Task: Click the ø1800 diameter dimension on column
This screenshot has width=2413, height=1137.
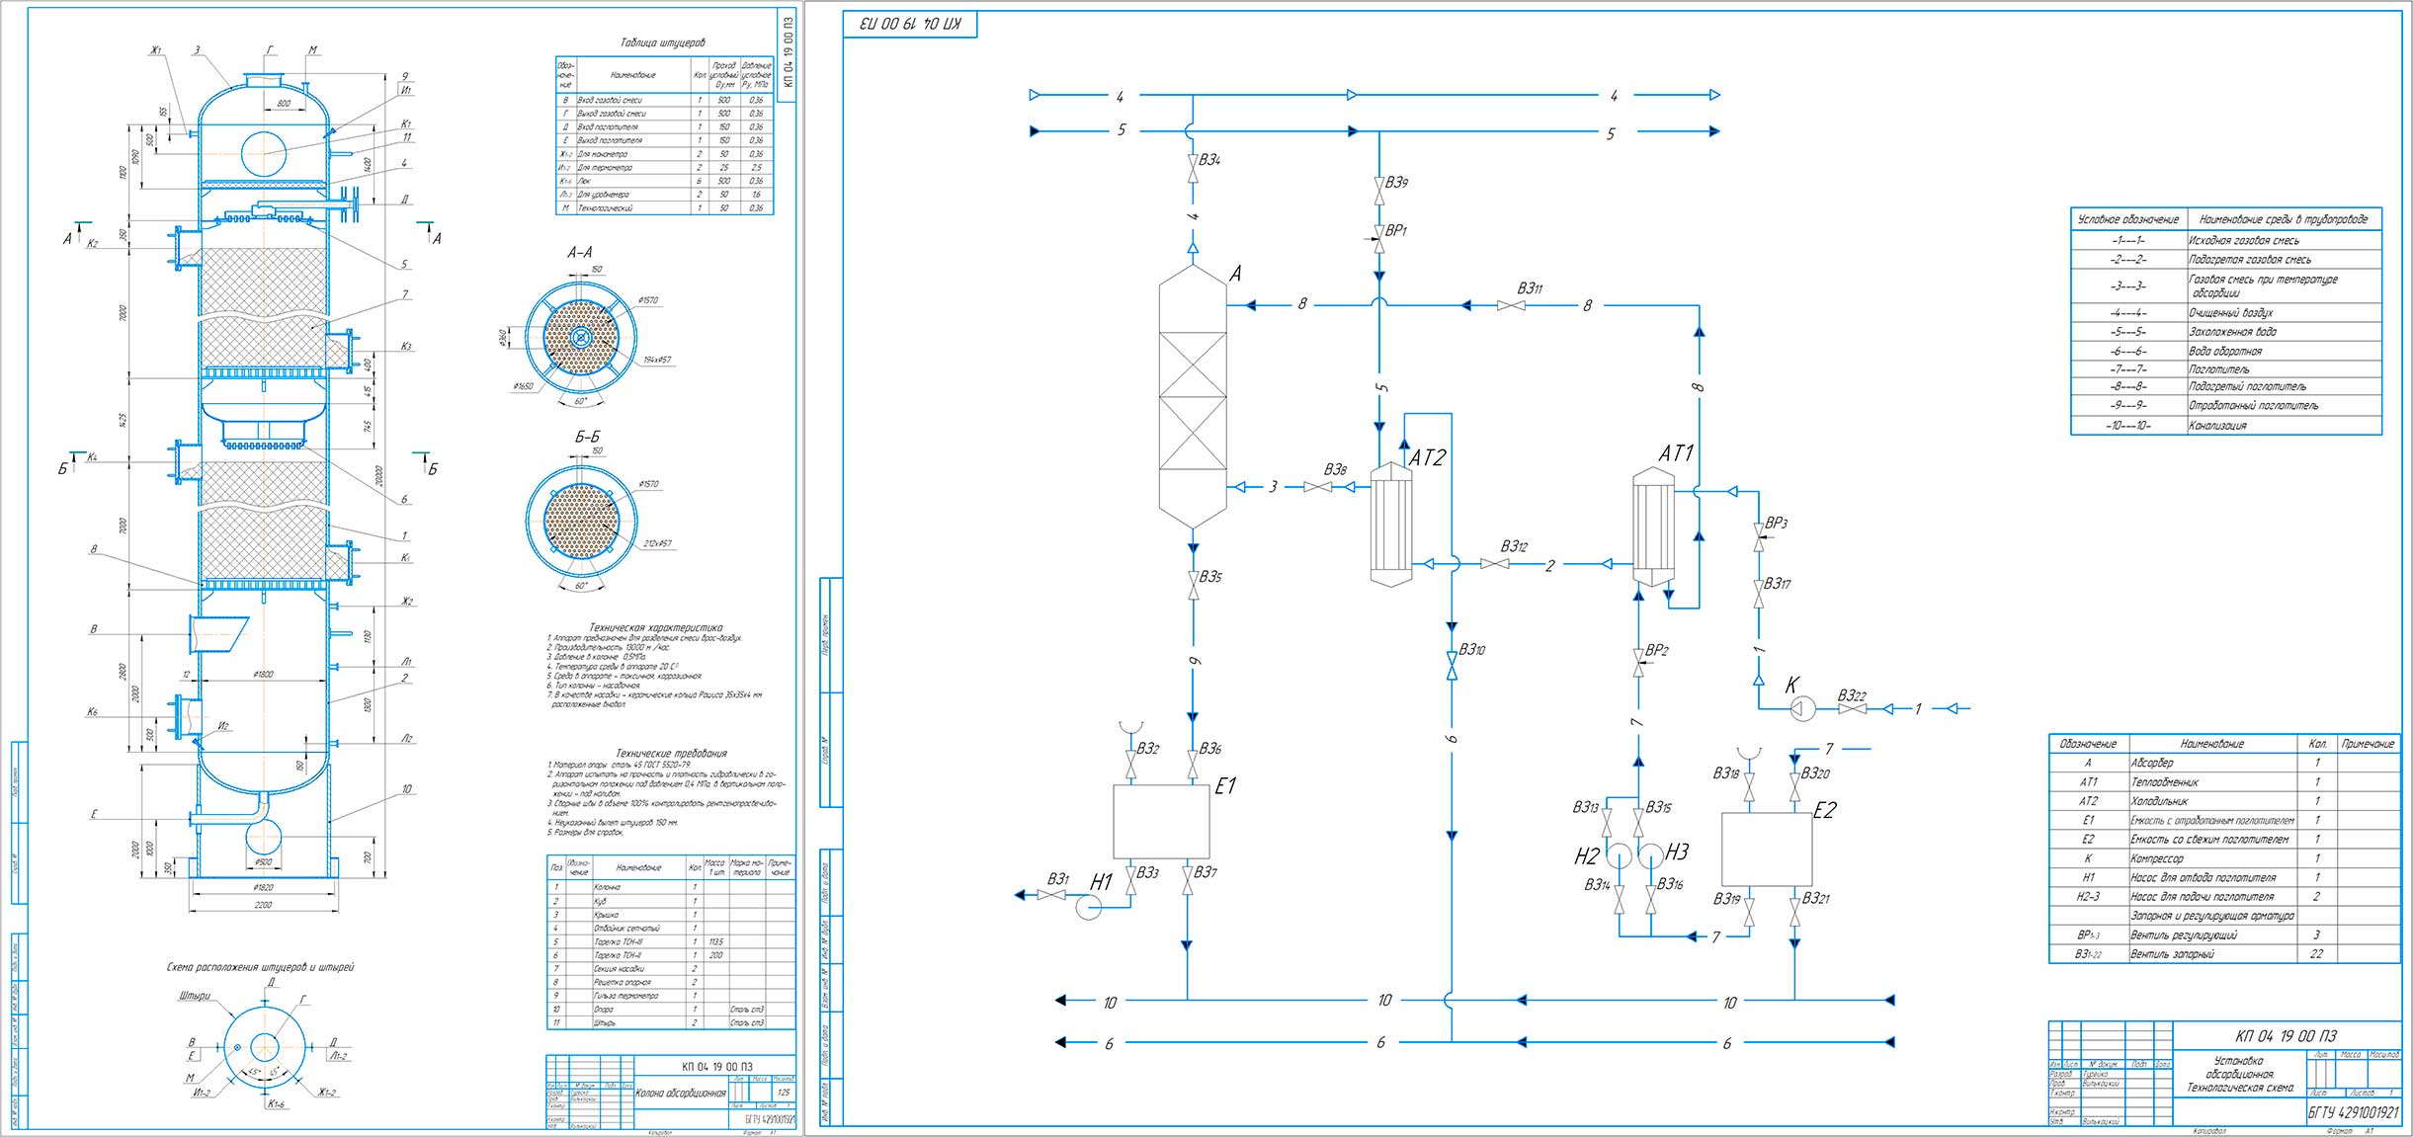Action: pos(263,674)
